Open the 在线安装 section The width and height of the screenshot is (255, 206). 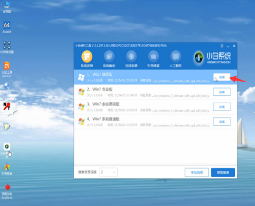(x=131, y=57)
